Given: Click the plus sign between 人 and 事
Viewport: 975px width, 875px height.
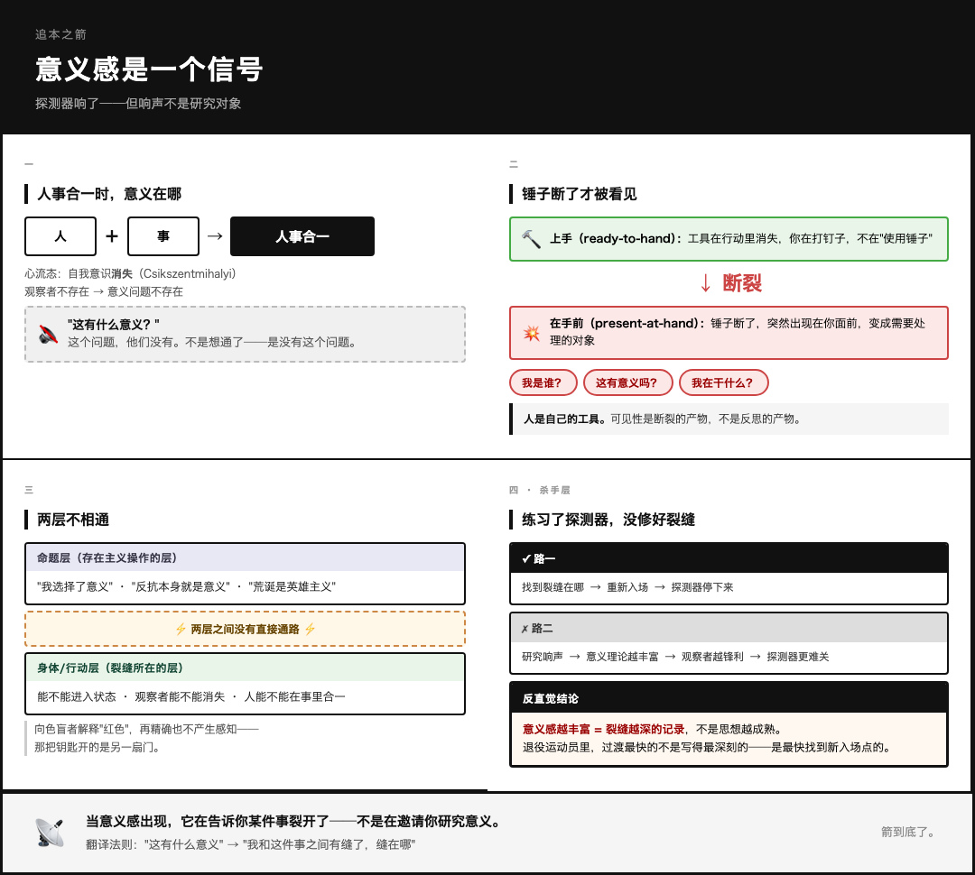Looking at the screenshot, I should click(112, 236).
